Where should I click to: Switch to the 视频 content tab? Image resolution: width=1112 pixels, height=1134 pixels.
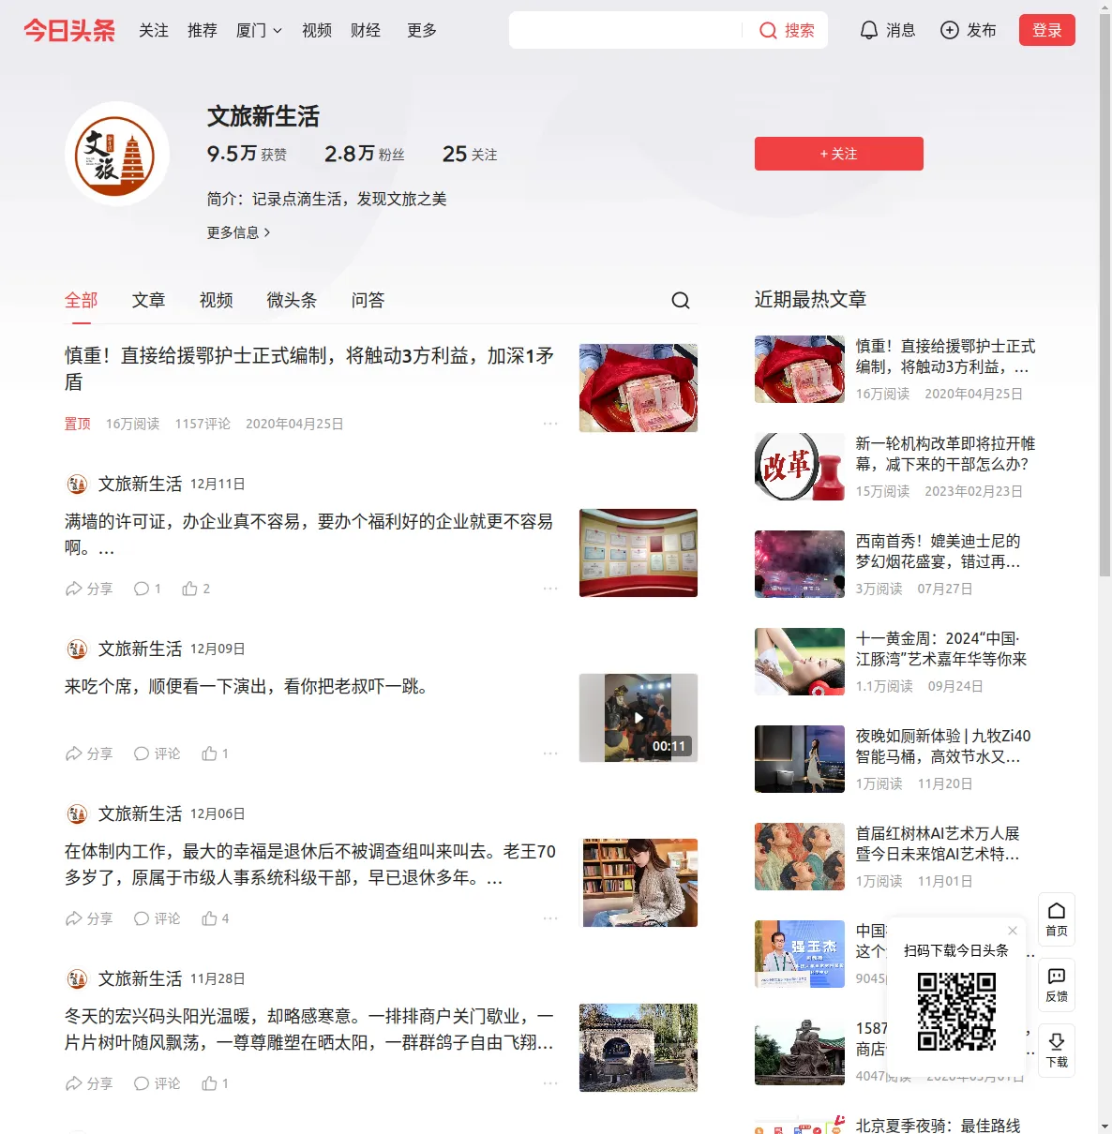[216, 300]
